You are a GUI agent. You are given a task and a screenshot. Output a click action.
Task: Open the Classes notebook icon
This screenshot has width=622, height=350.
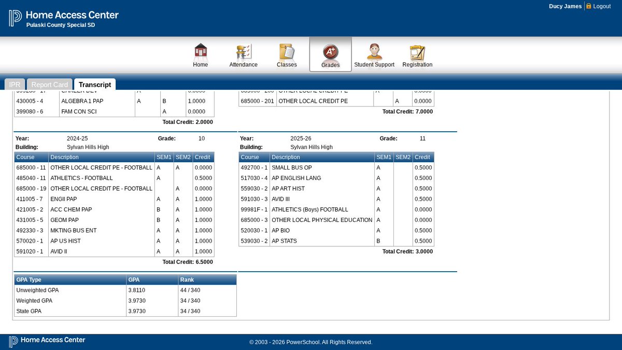click(287, 51)
